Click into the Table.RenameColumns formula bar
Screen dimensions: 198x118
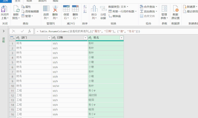(116, 32)
